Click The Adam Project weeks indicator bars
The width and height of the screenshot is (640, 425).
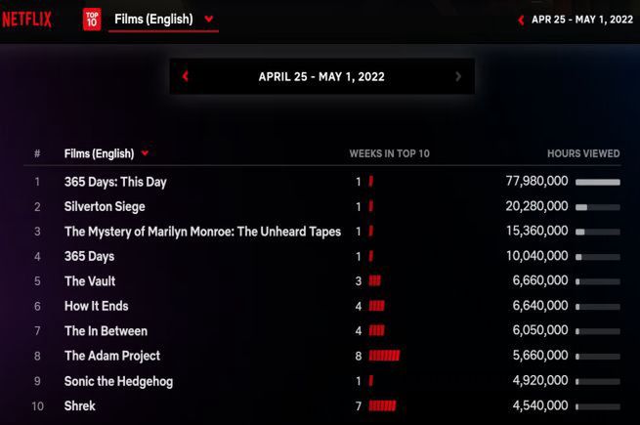(384, 356)
